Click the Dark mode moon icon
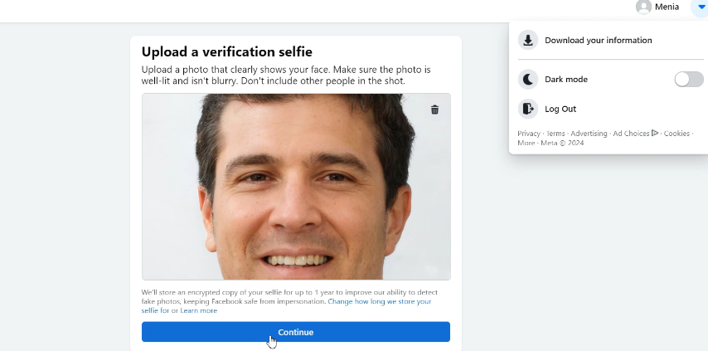The height and width of the screenshot is (351, 708). pos(528,80)
